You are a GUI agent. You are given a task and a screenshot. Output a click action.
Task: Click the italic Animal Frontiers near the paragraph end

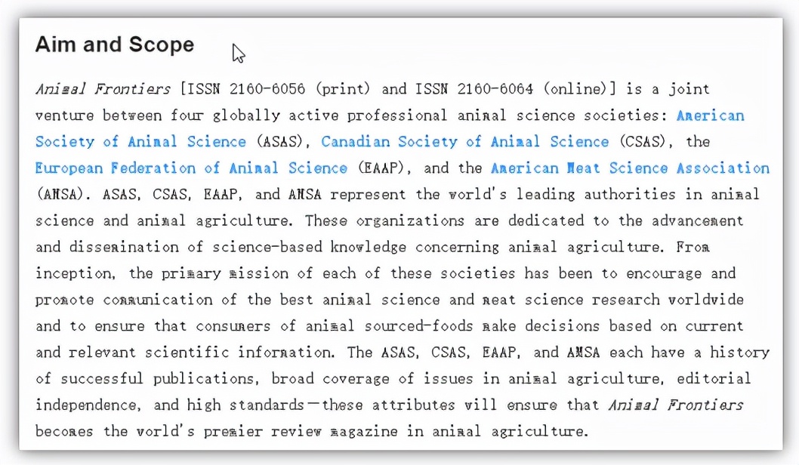675,405
